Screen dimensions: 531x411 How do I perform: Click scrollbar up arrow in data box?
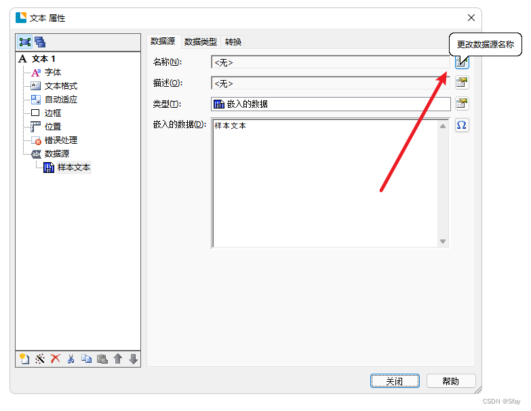click(443, 126)
